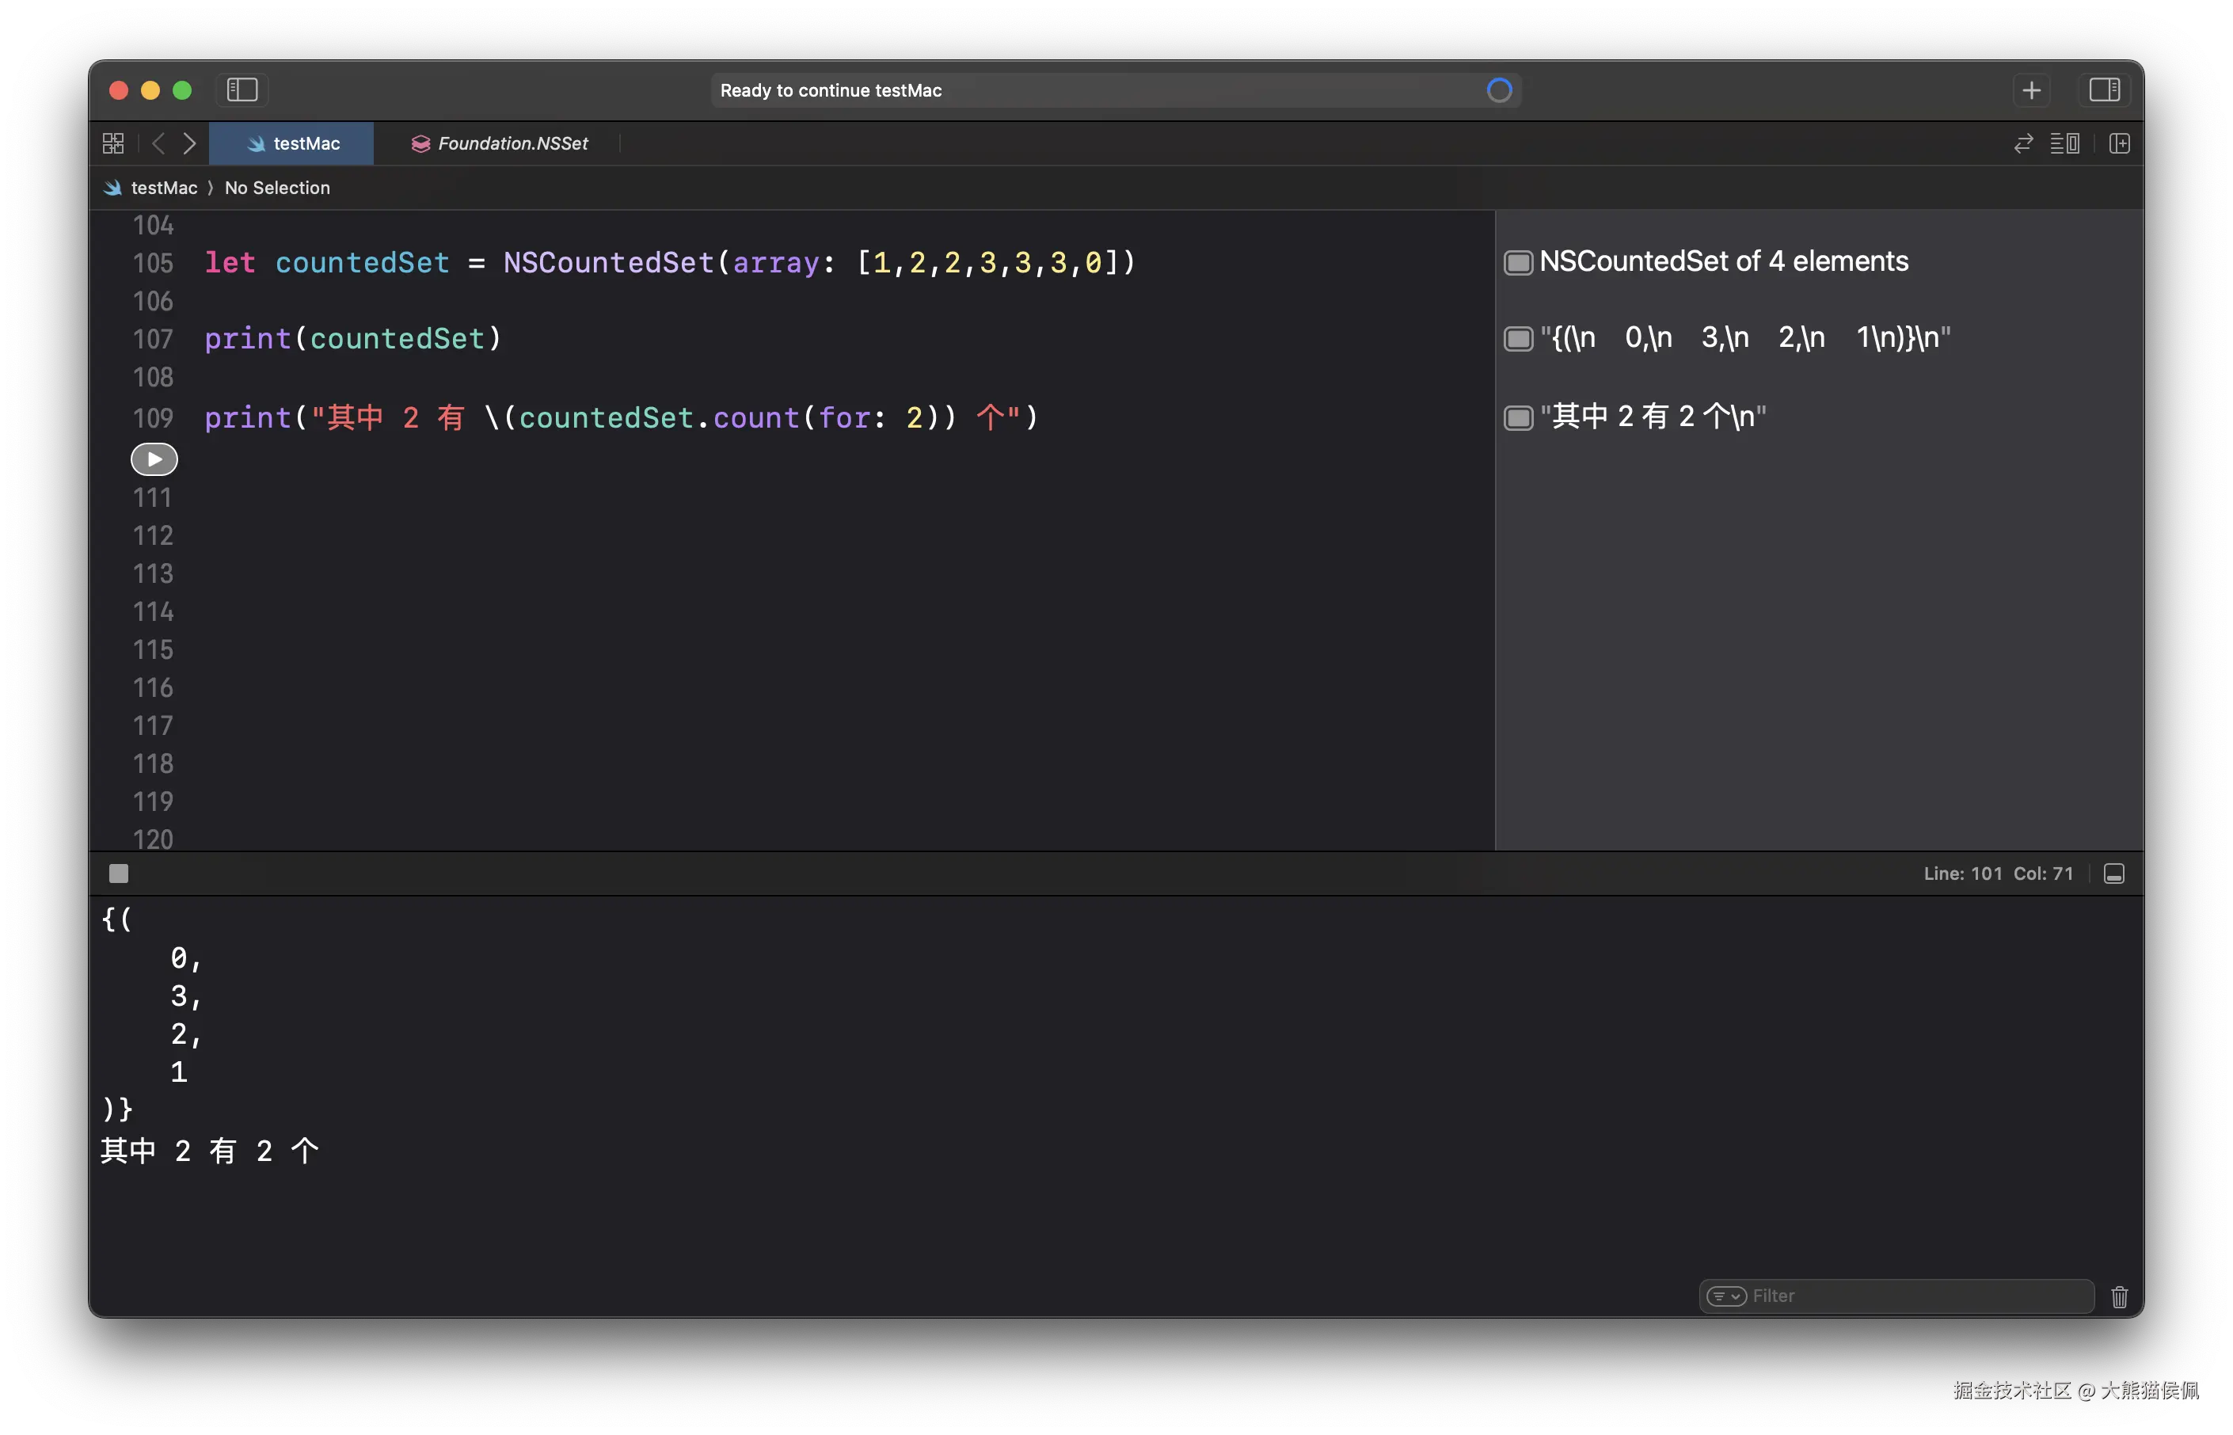Open testMac breadcrumb in jump bar
This screenshot has width=2233, height=1435.
coord(163,188)
